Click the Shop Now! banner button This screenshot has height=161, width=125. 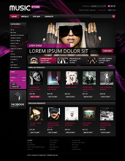108,51
